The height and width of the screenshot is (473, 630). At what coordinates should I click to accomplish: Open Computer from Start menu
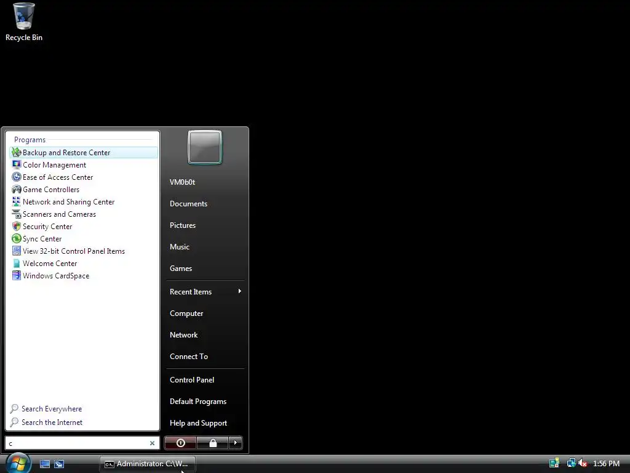tap(186, 313)
